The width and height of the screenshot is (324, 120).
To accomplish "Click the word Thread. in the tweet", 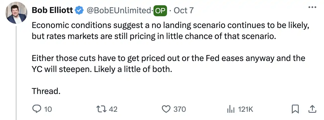I will coord(46,91).
